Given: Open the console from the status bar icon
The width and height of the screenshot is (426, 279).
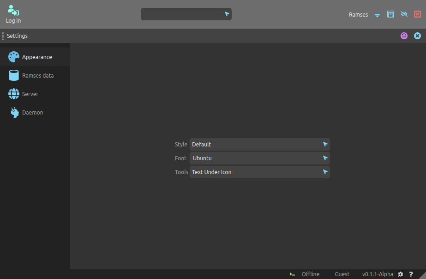Looking at the screenshot, I should (x=292, y=274).
